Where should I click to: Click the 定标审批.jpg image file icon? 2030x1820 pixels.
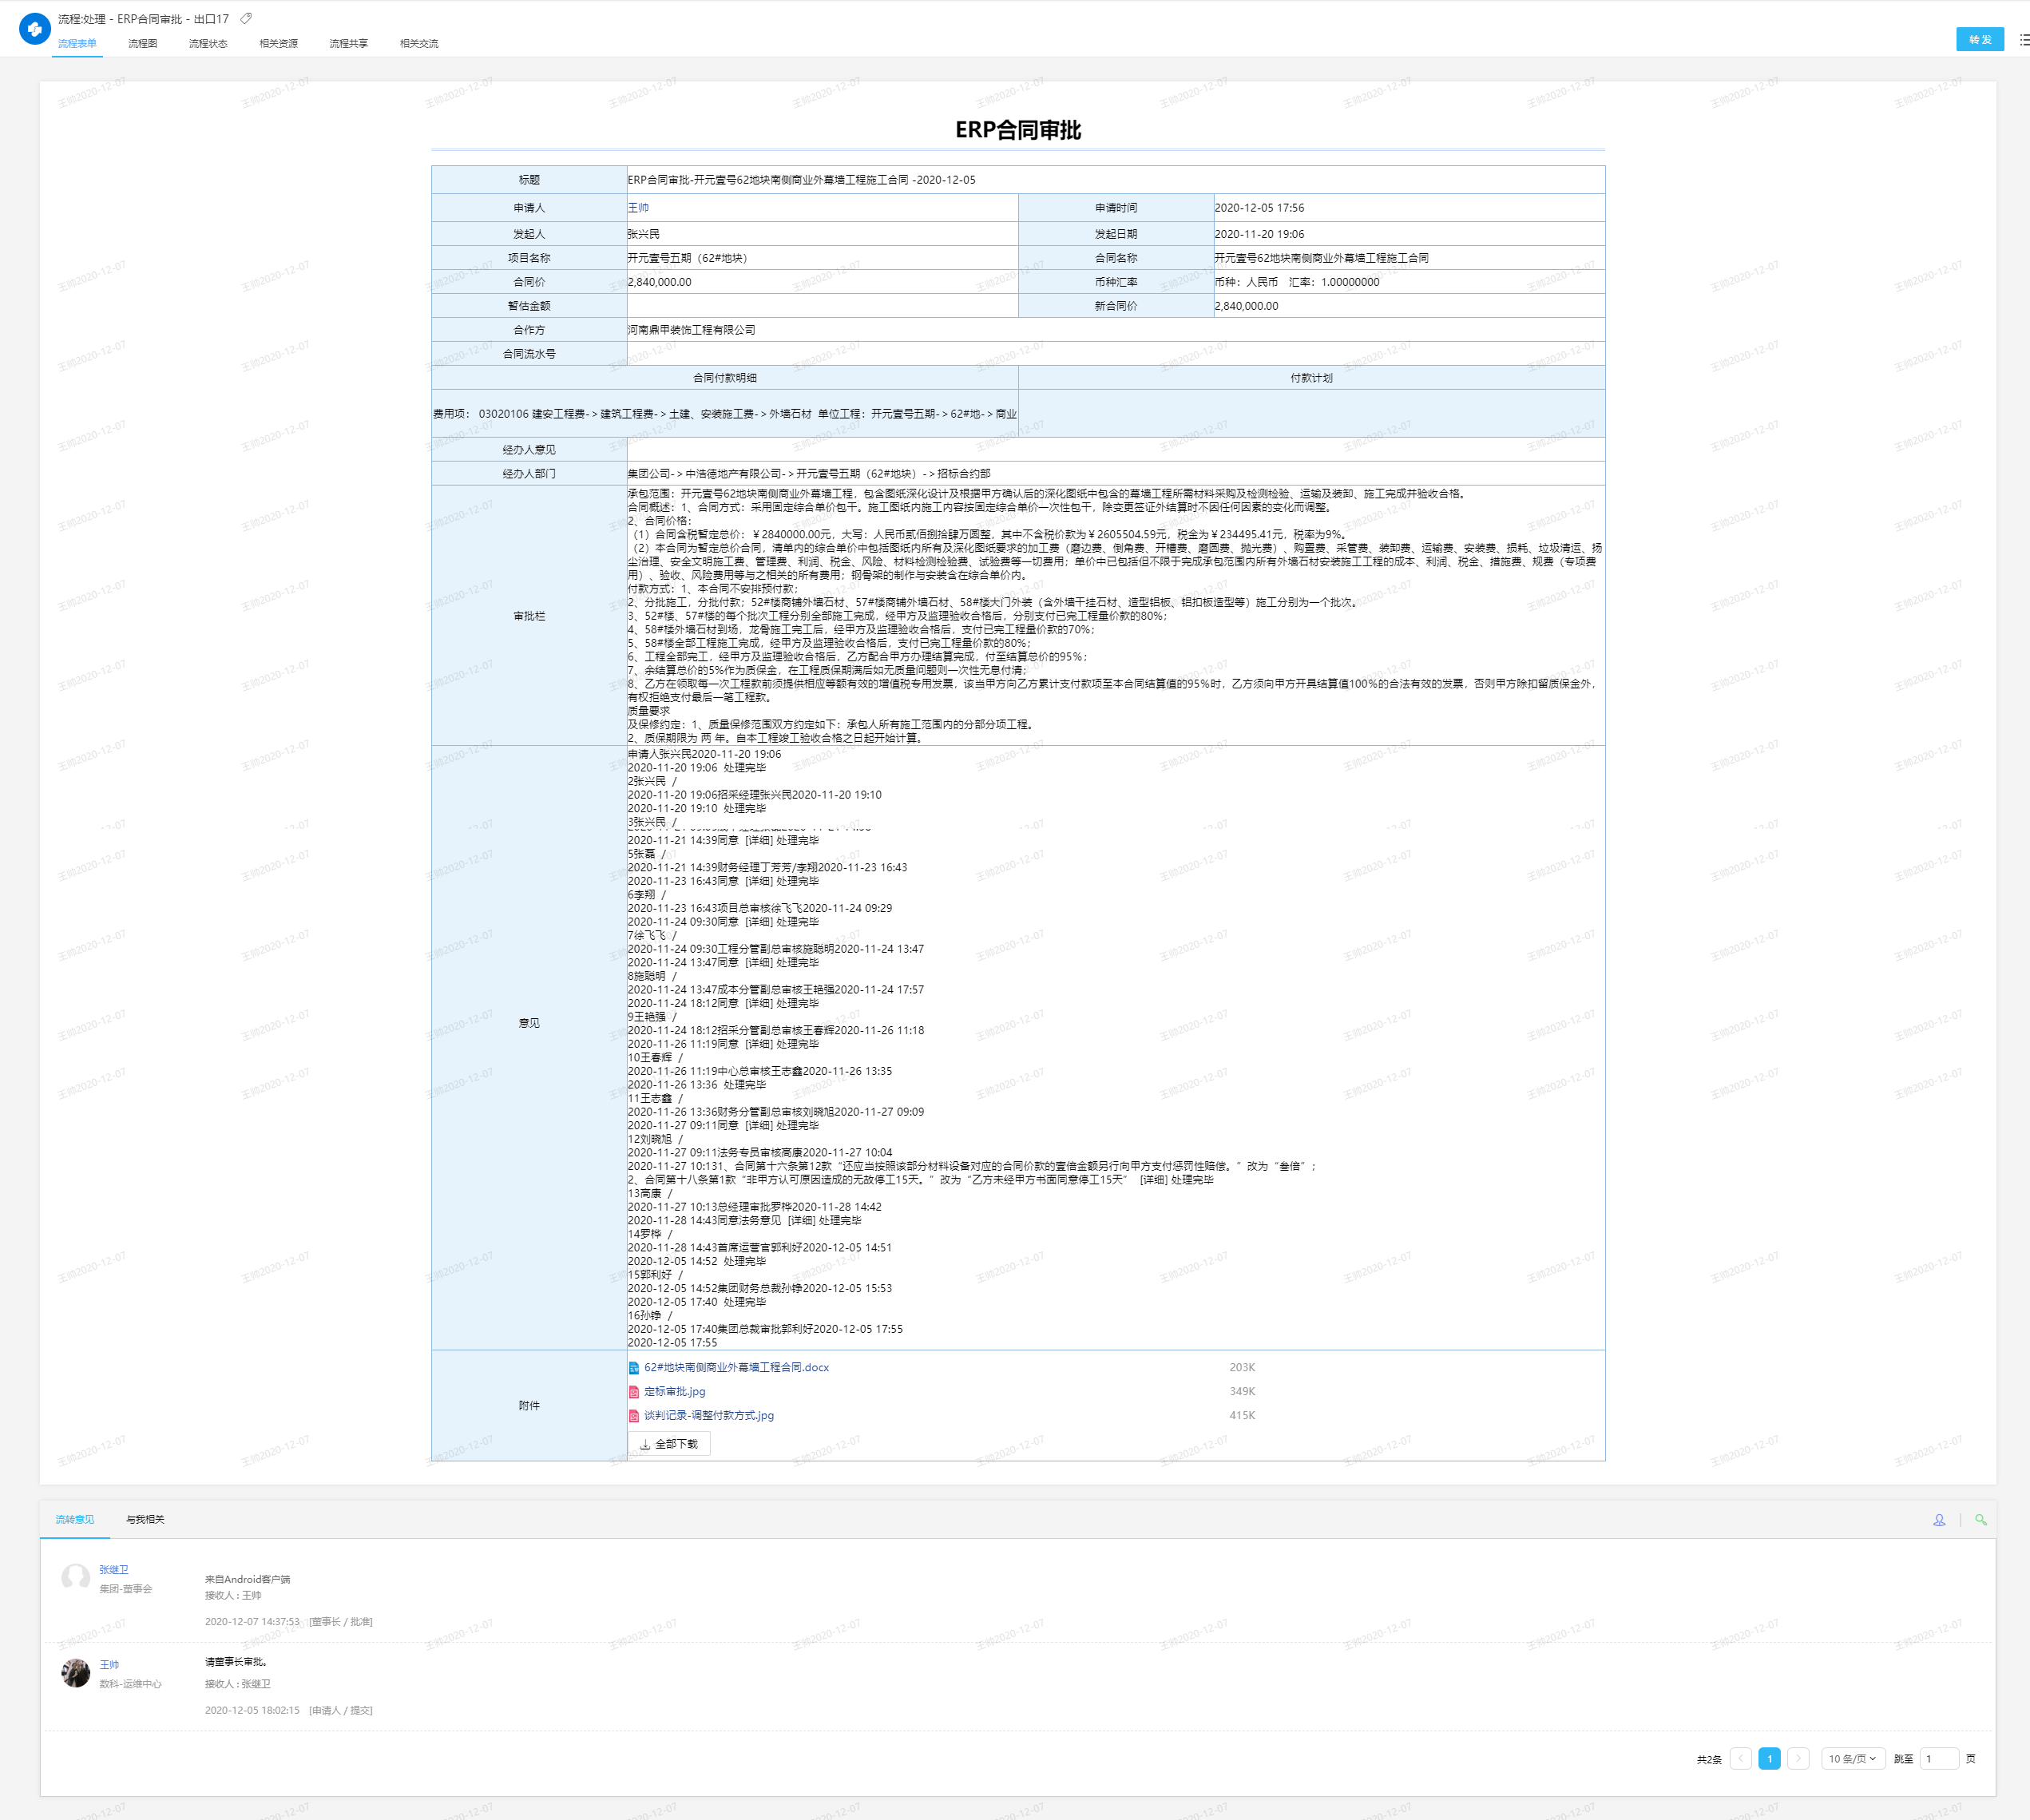tap(633, 1392)
